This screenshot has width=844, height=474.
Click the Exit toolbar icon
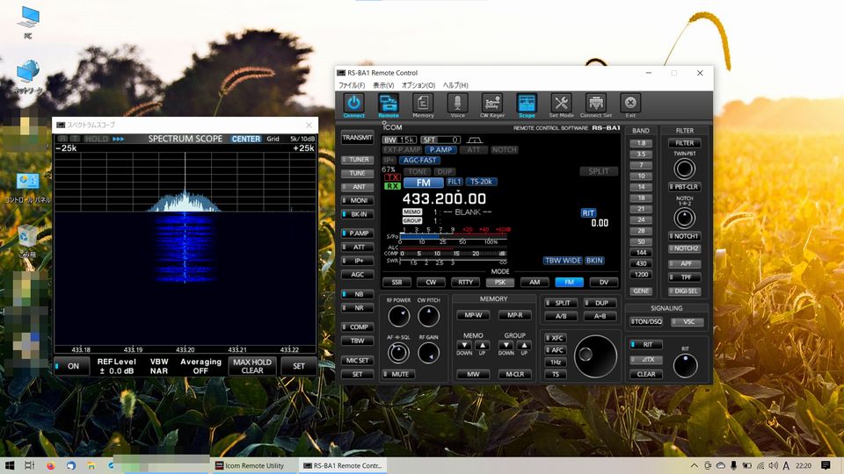(630, 104)
